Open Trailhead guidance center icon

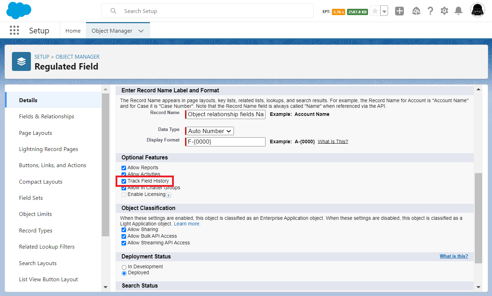point(416,11)
